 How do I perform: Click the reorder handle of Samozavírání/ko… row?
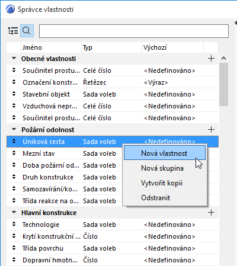click(x=14, y=188)
